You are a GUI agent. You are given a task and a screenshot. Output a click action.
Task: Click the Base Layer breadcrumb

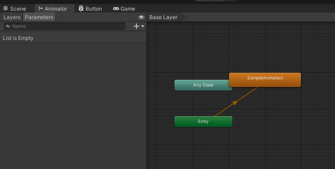pyautogui.click(x=163, y=17)
